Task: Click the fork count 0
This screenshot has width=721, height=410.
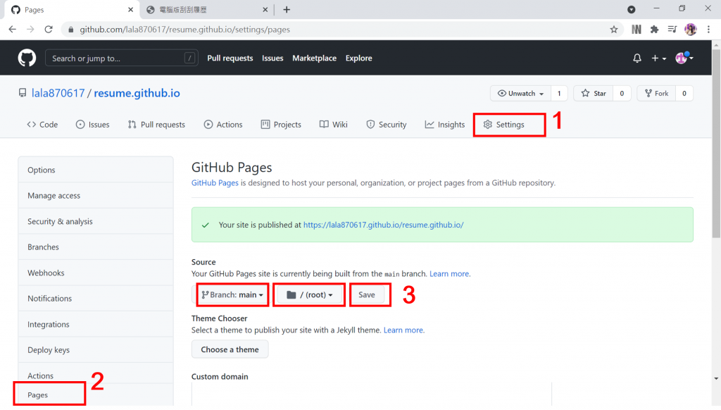Action: point(684,94)
